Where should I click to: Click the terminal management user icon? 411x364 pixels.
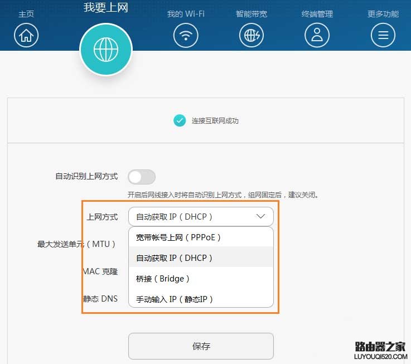[317, 36]
